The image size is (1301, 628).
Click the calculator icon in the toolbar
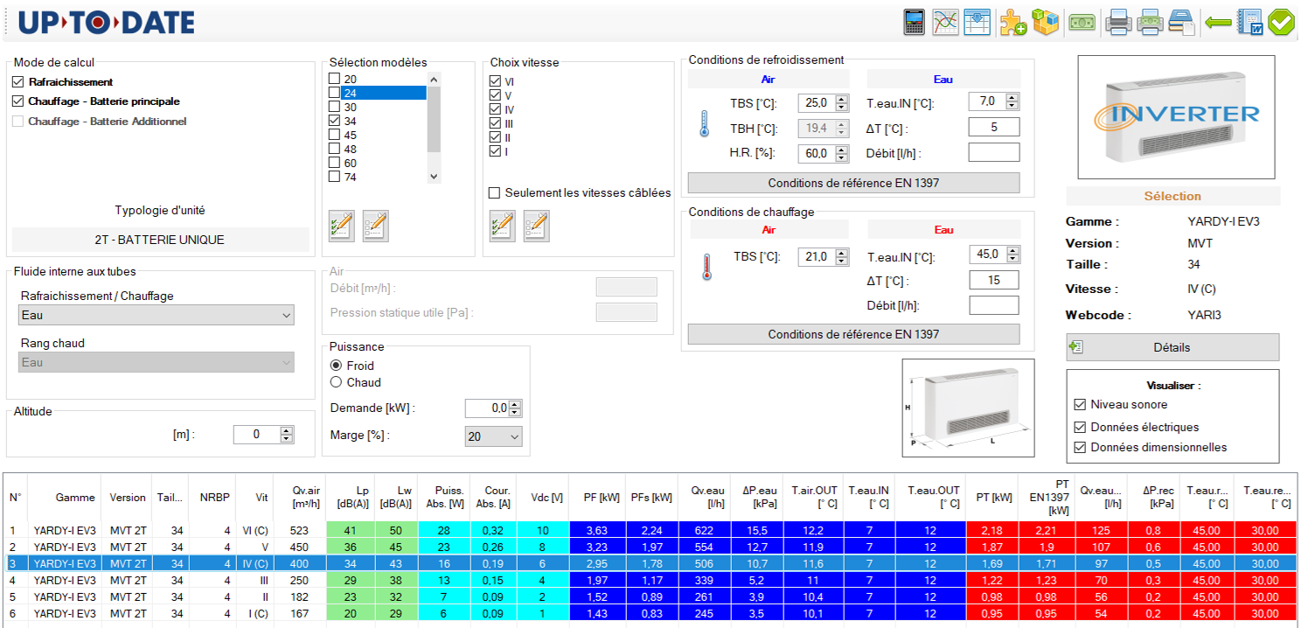[915, 22]
